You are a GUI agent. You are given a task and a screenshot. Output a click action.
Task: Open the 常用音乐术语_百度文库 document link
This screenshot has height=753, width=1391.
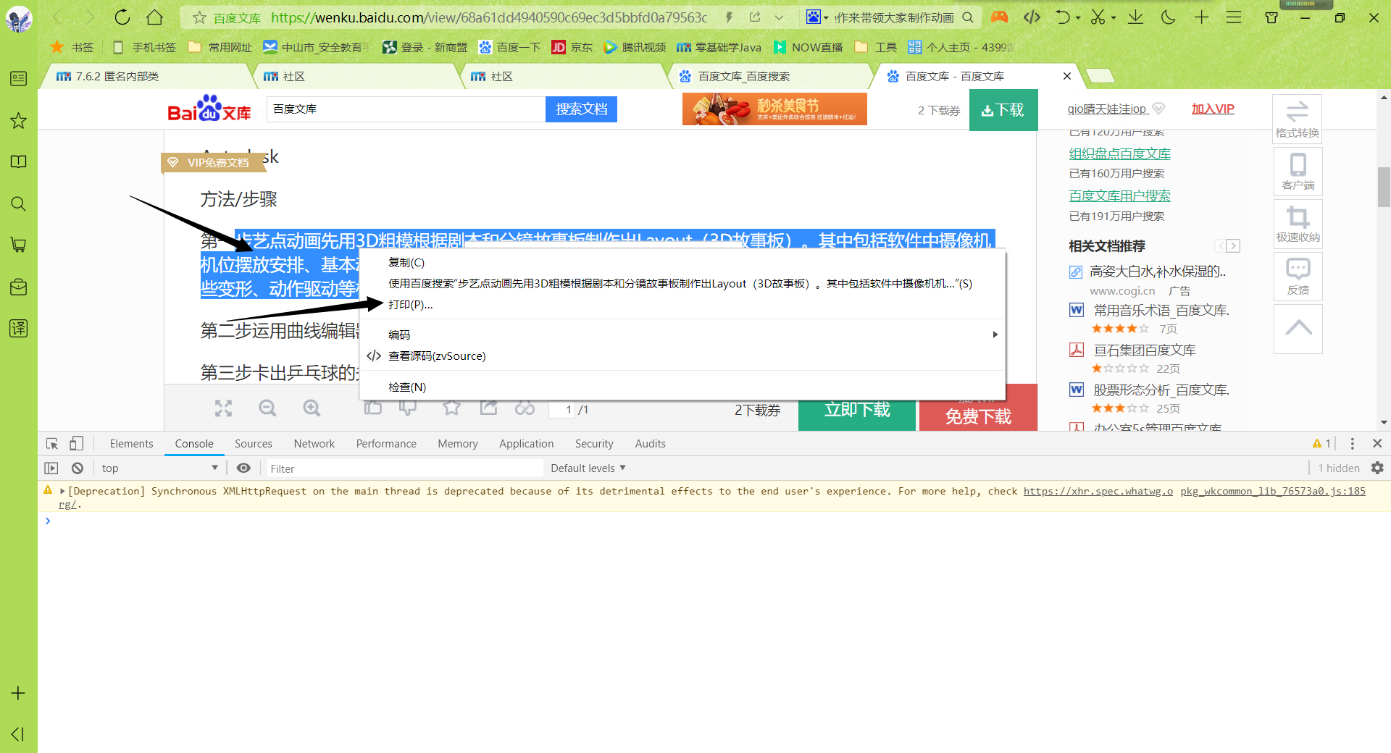tap(1161, 311)
